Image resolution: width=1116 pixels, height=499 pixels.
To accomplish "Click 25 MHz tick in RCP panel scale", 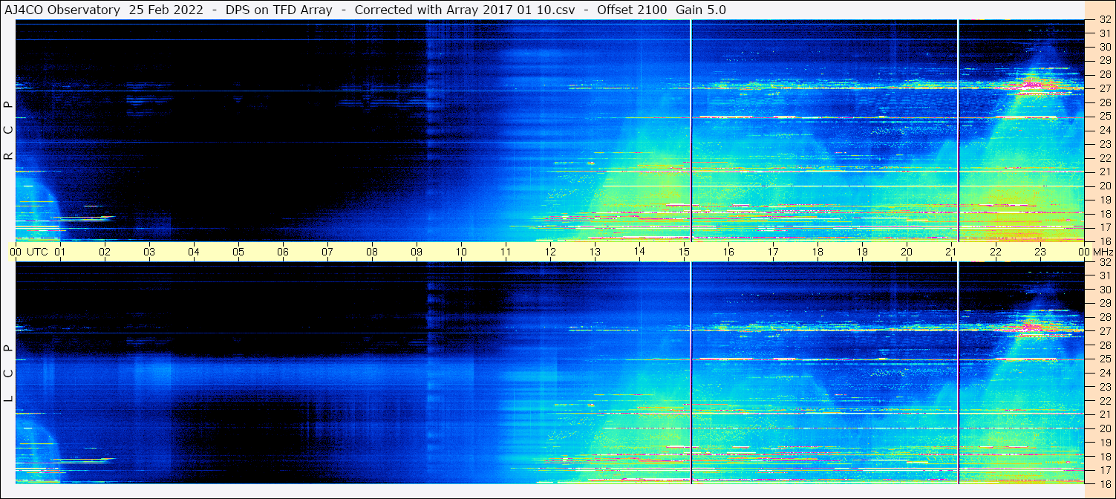I will coord(1104,117).
